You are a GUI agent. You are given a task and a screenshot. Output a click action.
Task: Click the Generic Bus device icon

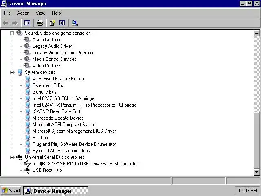(28, 92)
